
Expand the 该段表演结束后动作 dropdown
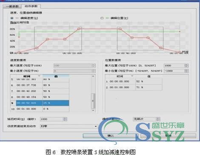tap(96, 126)
